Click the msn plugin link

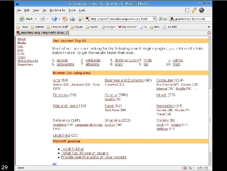(x=176, y=64)
